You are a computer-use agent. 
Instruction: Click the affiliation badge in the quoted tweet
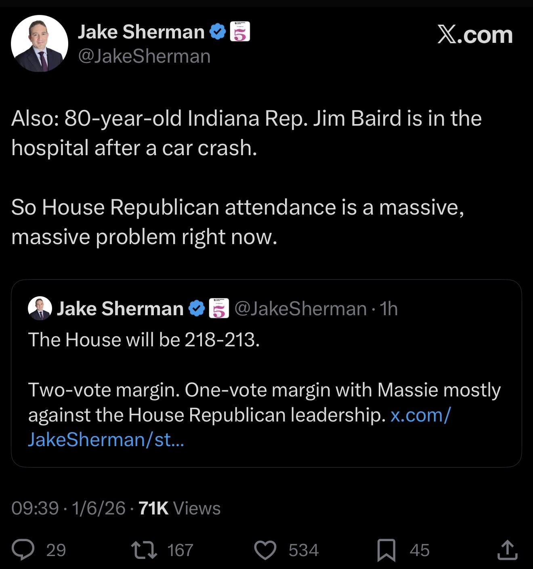coord(219,309)
